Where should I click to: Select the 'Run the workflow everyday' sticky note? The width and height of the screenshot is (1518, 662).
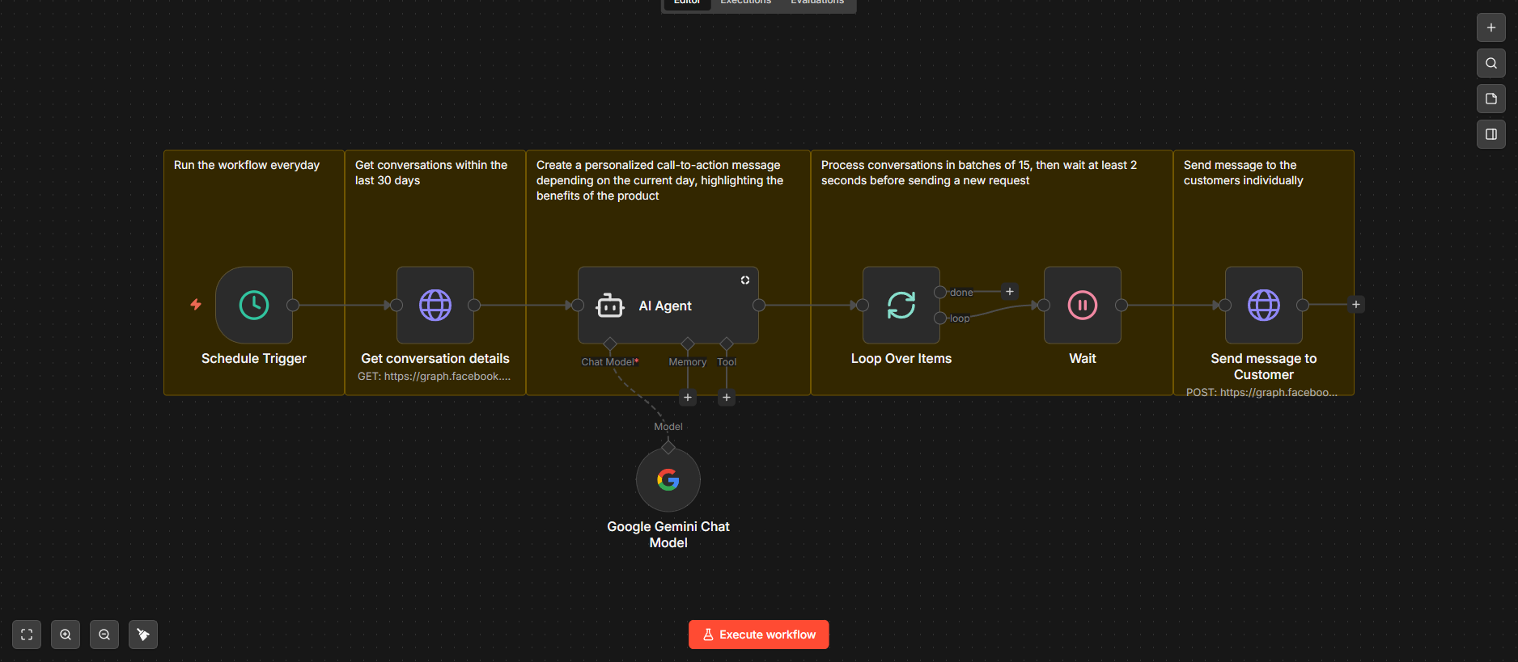(x=254, y=273)
